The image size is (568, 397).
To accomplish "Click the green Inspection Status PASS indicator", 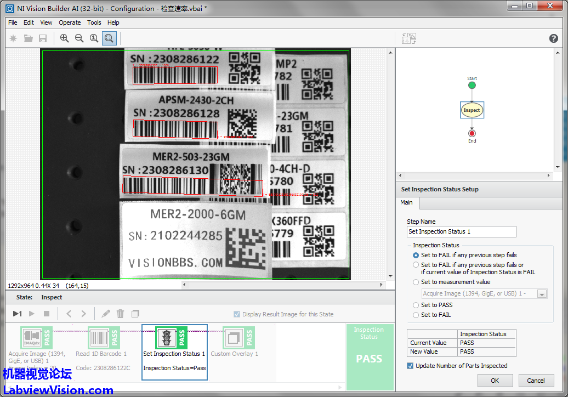I will coord(370,357).
